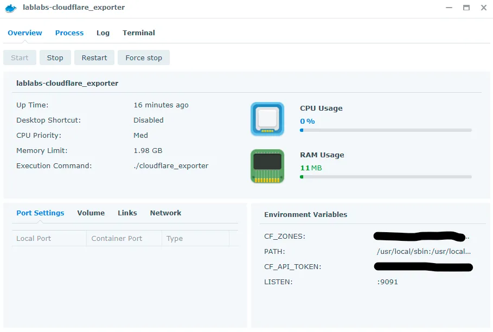The height and width of the screenshot is (332, 493).
Task: Click the 'CPU Usage' heading
Action: (x=321, y=108)
